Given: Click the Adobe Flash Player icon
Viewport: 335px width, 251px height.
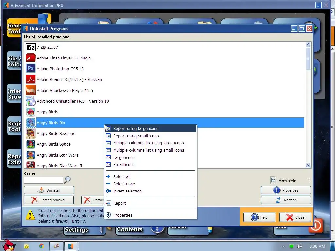Looking at the screenshot, I should (x=30, y=58).
